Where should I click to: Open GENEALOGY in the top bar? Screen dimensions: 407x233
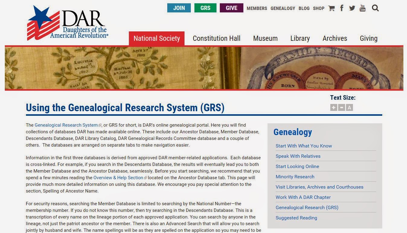[283, 8]
